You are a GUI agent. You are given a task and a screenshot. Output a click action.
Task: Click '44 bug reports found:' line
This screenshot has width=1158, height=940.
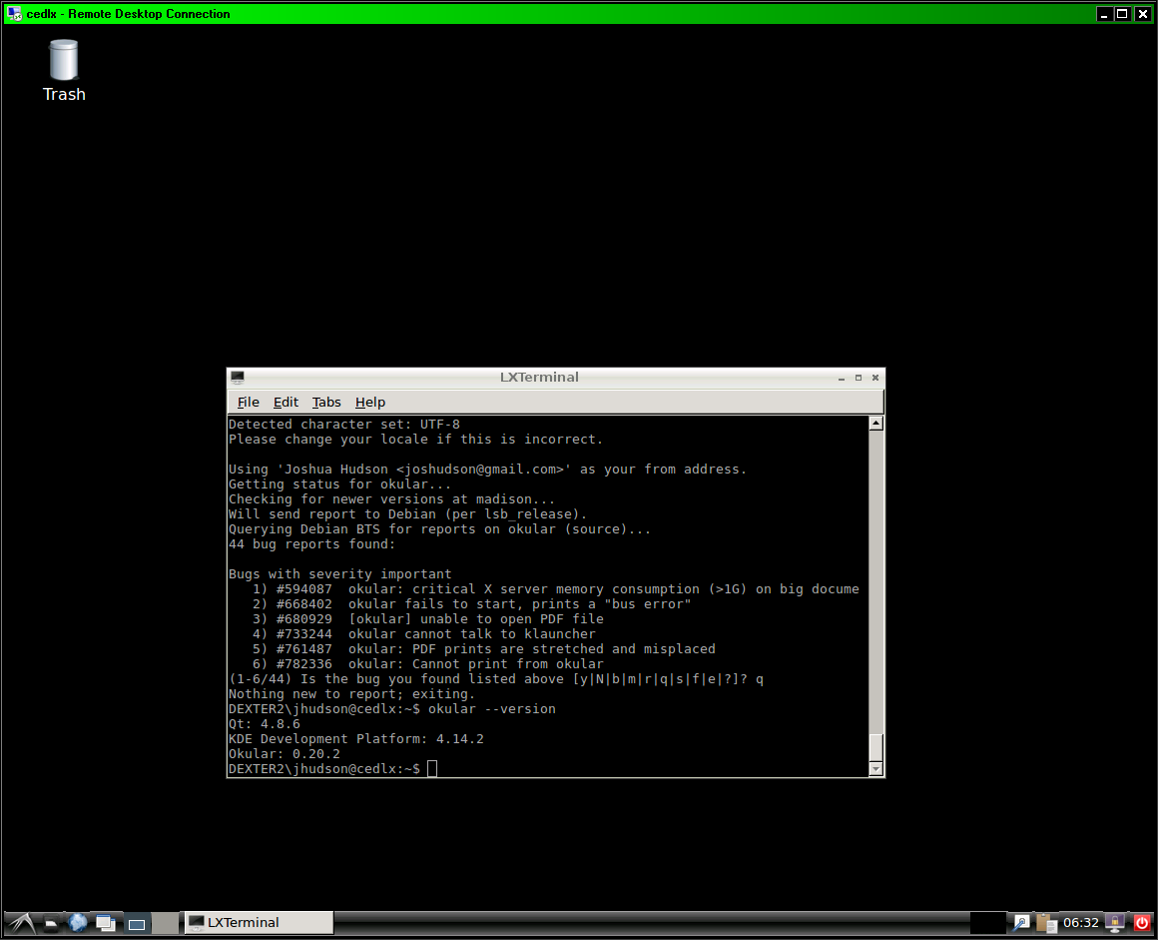311,543
